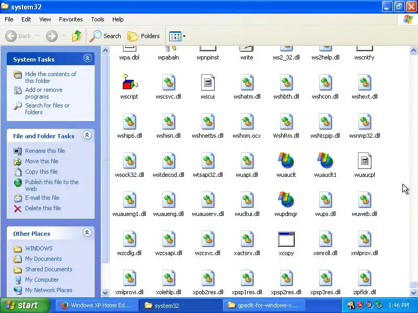Select the xpsp3res.dll file icon
The image size is (418, 313).
pyautogui.click(x=325, y=278)
